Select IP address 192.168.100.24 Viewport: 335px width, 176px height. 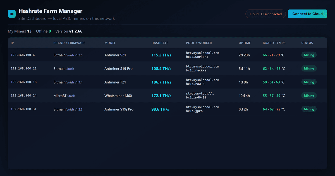[x=24, y=96]
